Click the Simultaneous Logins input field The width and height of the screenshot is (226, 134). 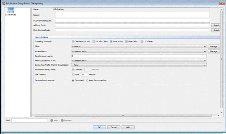[139, 56]
